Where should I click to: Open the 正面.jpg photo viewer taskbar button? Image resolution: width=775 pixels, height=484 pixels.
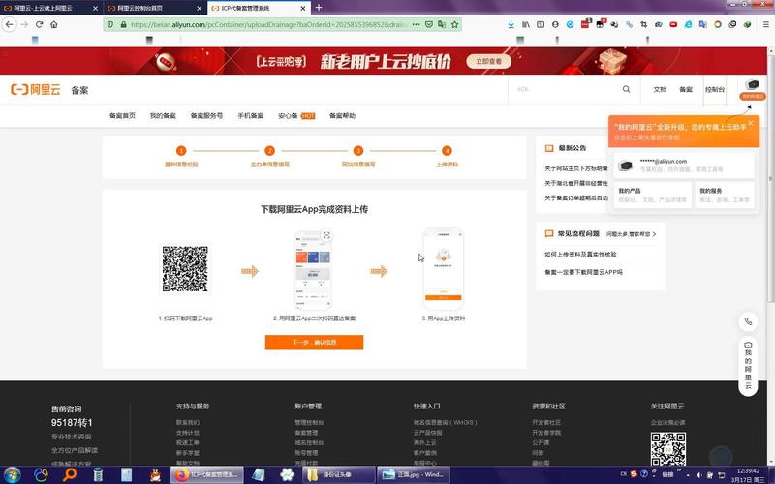pyautogui.click(x=414, y=474)
